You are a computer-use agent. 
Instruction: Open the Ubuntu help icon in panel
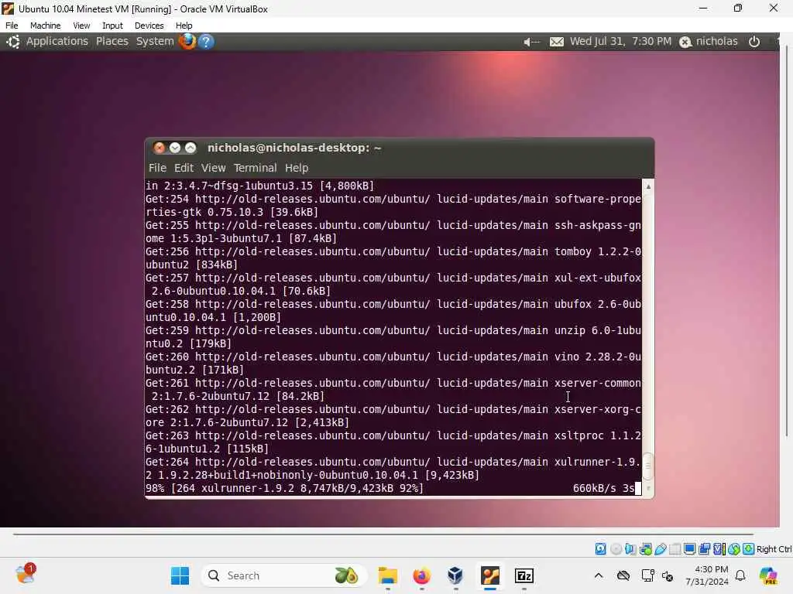coord(206,42)
